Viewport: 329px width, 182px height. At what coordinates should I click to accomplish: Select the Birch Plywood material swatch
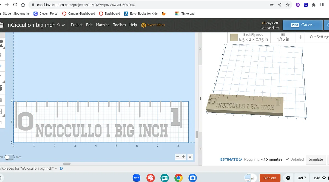[x=234, y=37]
